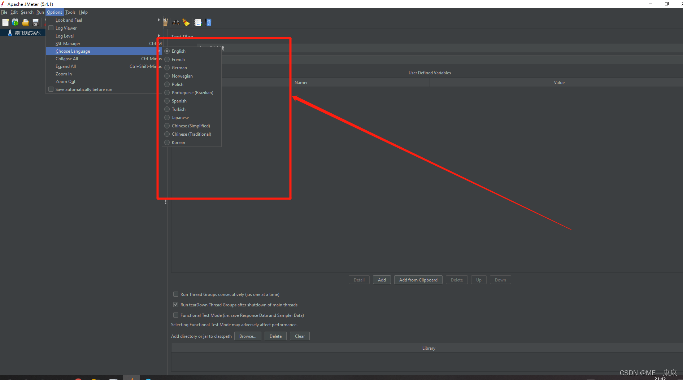
Task: Click the flask icon of test plan node
Action: (10, 33)
